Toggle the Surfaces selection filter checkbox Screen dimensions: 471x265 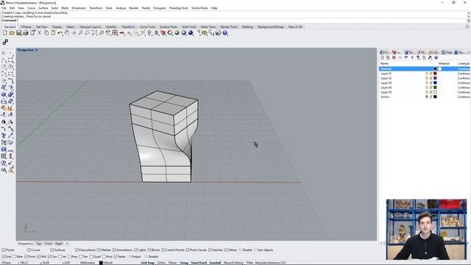[52, 250]
